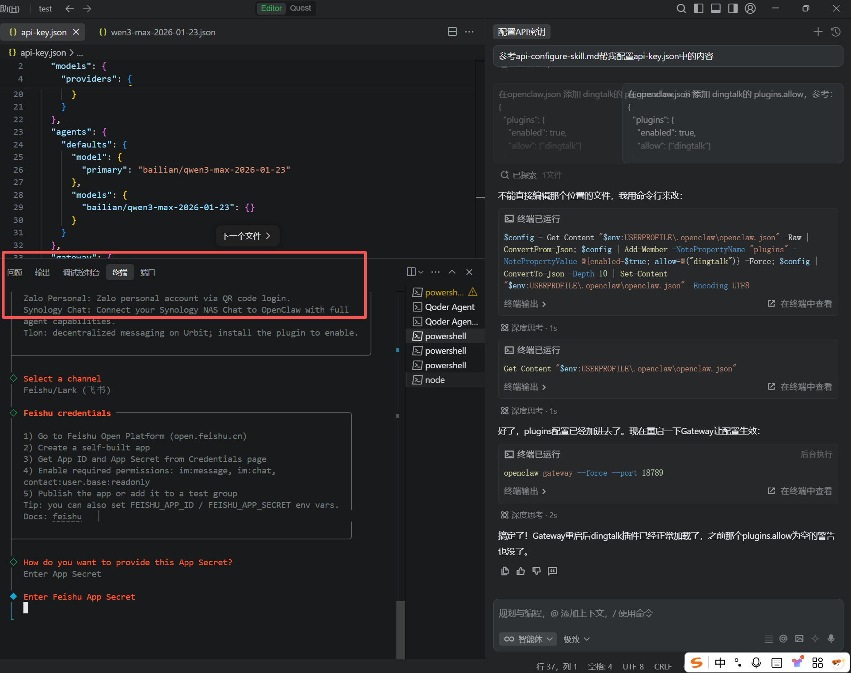Switch to the 输出 panel tab
The width and height of the screenshot is (851, 673).
point(42,272)
